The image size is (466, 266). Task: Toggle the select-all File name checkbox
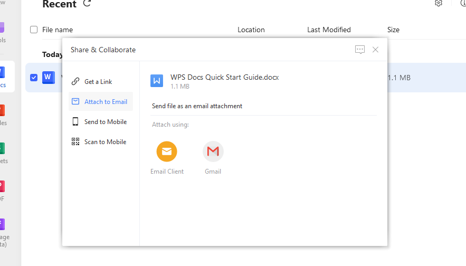[34, 30]
